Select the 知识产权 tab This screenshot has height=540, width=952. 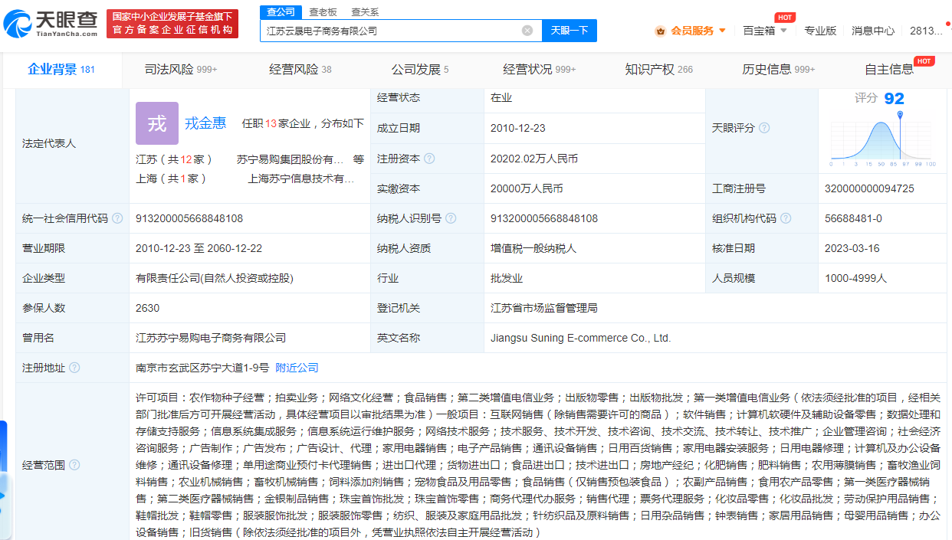point(659,70)
